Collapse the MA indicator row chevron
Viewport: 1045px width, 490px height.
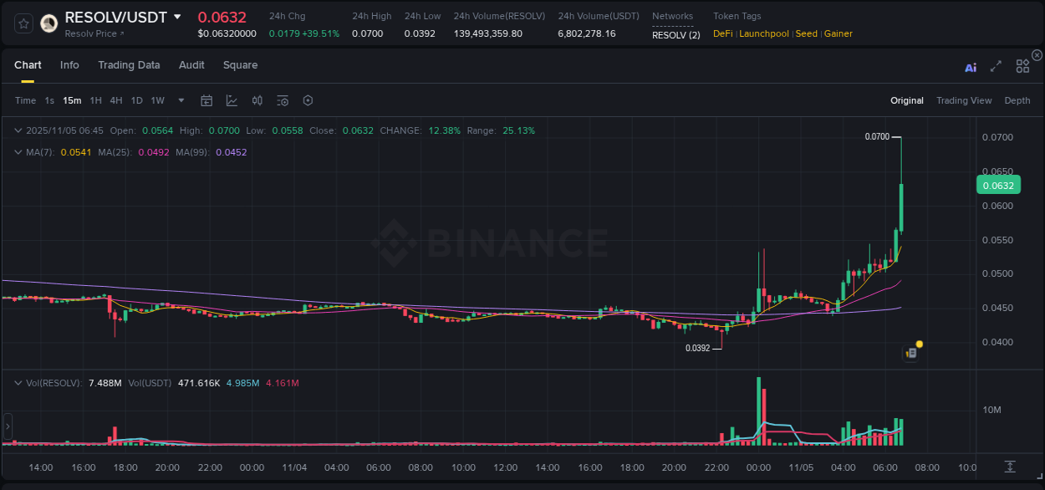18,152
